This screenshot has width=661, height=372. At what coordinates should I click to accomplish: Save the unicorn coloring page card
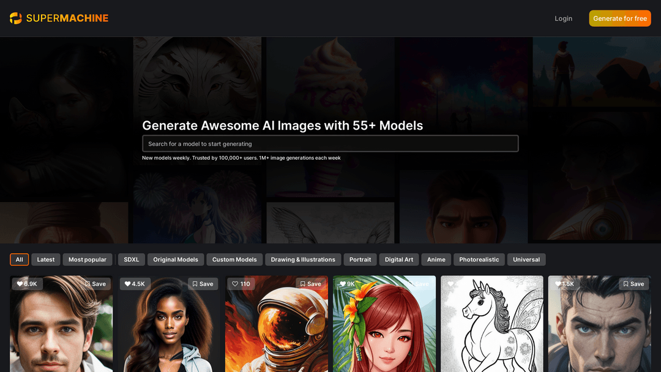(526, 284)
